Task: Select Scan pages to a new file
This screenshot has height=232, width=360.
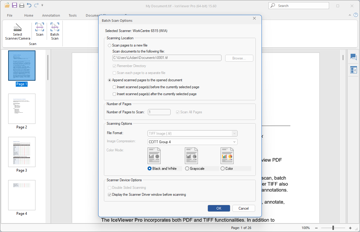Action: point(110,45)
